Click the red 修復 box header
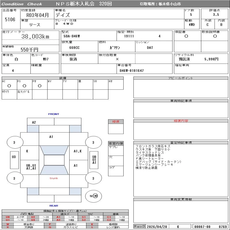The height and width of the screenshot is (230, 230). [116, 122]
